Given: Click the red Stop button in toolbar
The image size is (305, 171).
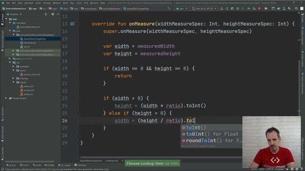Looking at the screenshot, I should (259, 9).
